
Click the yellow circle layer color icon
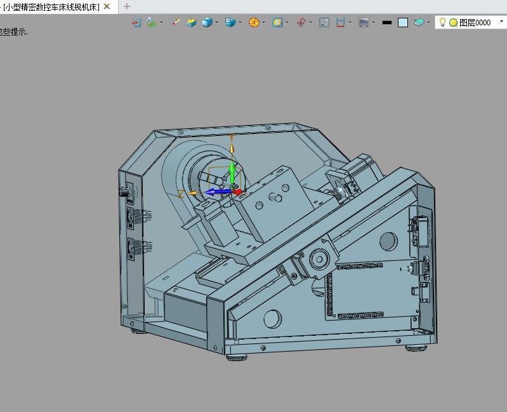453,23
